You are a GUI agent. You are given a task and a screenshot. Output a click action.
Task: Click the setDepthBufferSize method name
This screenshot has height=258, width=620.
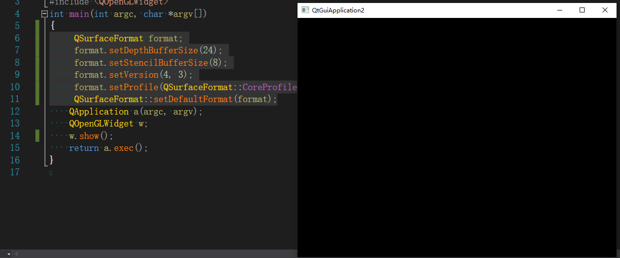click(154, 50)
